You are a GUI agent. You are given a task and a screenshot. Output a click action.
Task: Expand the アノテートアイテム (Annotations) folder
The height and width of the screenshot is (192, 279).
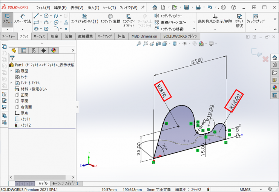(11, 83)
